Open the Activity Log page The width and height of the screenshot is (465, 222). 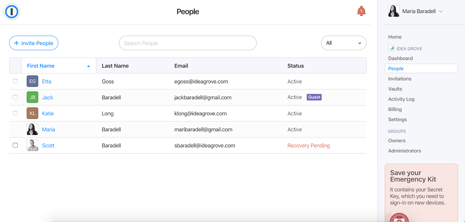(x=401, y=99)
